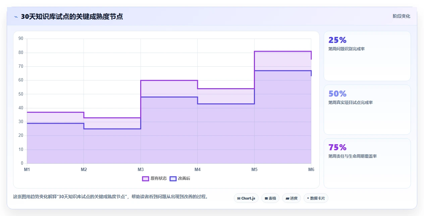Click the 50 y-axis tick label
424x216 pixels.
(x=21, y=94)
